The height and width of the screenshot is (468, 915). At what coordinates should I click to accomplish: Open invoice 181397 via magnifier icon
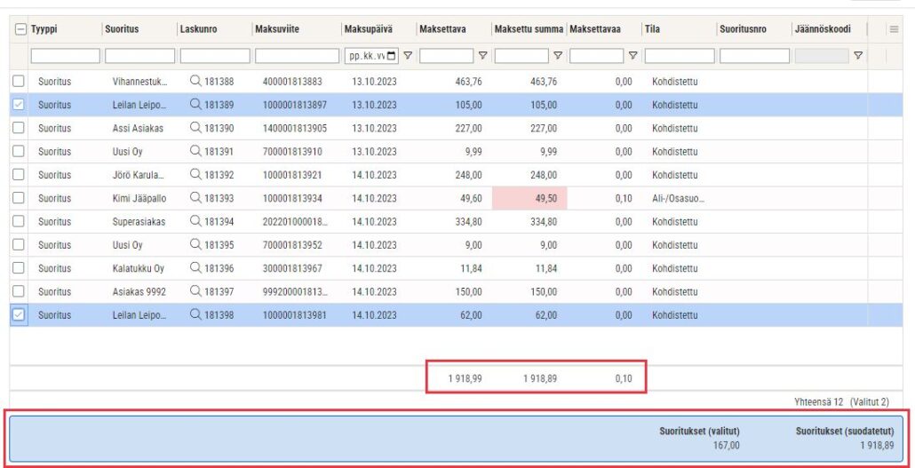195,292
